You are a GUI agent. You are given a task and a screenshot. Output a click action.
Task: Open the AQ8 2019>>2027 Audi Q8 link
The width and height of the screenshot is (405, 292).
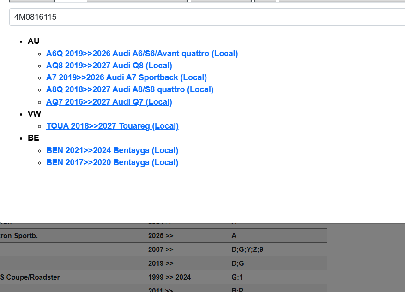coord(109,65)
